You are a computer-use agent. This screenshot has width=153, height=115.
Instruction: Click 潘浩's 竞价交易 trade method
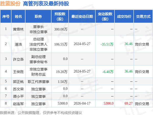point(142,44)
